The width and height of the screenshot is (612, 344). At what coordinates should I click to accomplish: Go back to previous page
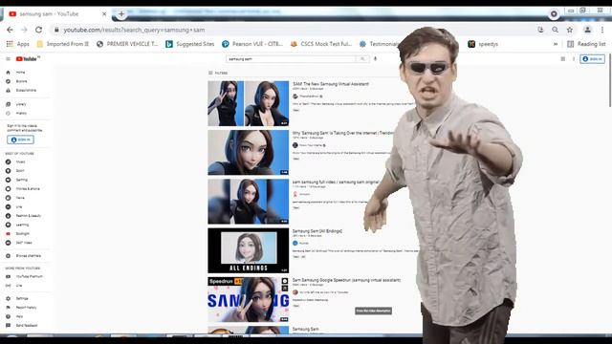tap(10, 30)
